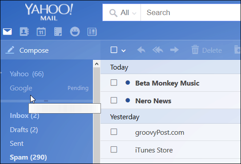The width and height of the screenshot is (241, 164).
Task: Click the Reply arrow icon
Action: coord(141,50)
